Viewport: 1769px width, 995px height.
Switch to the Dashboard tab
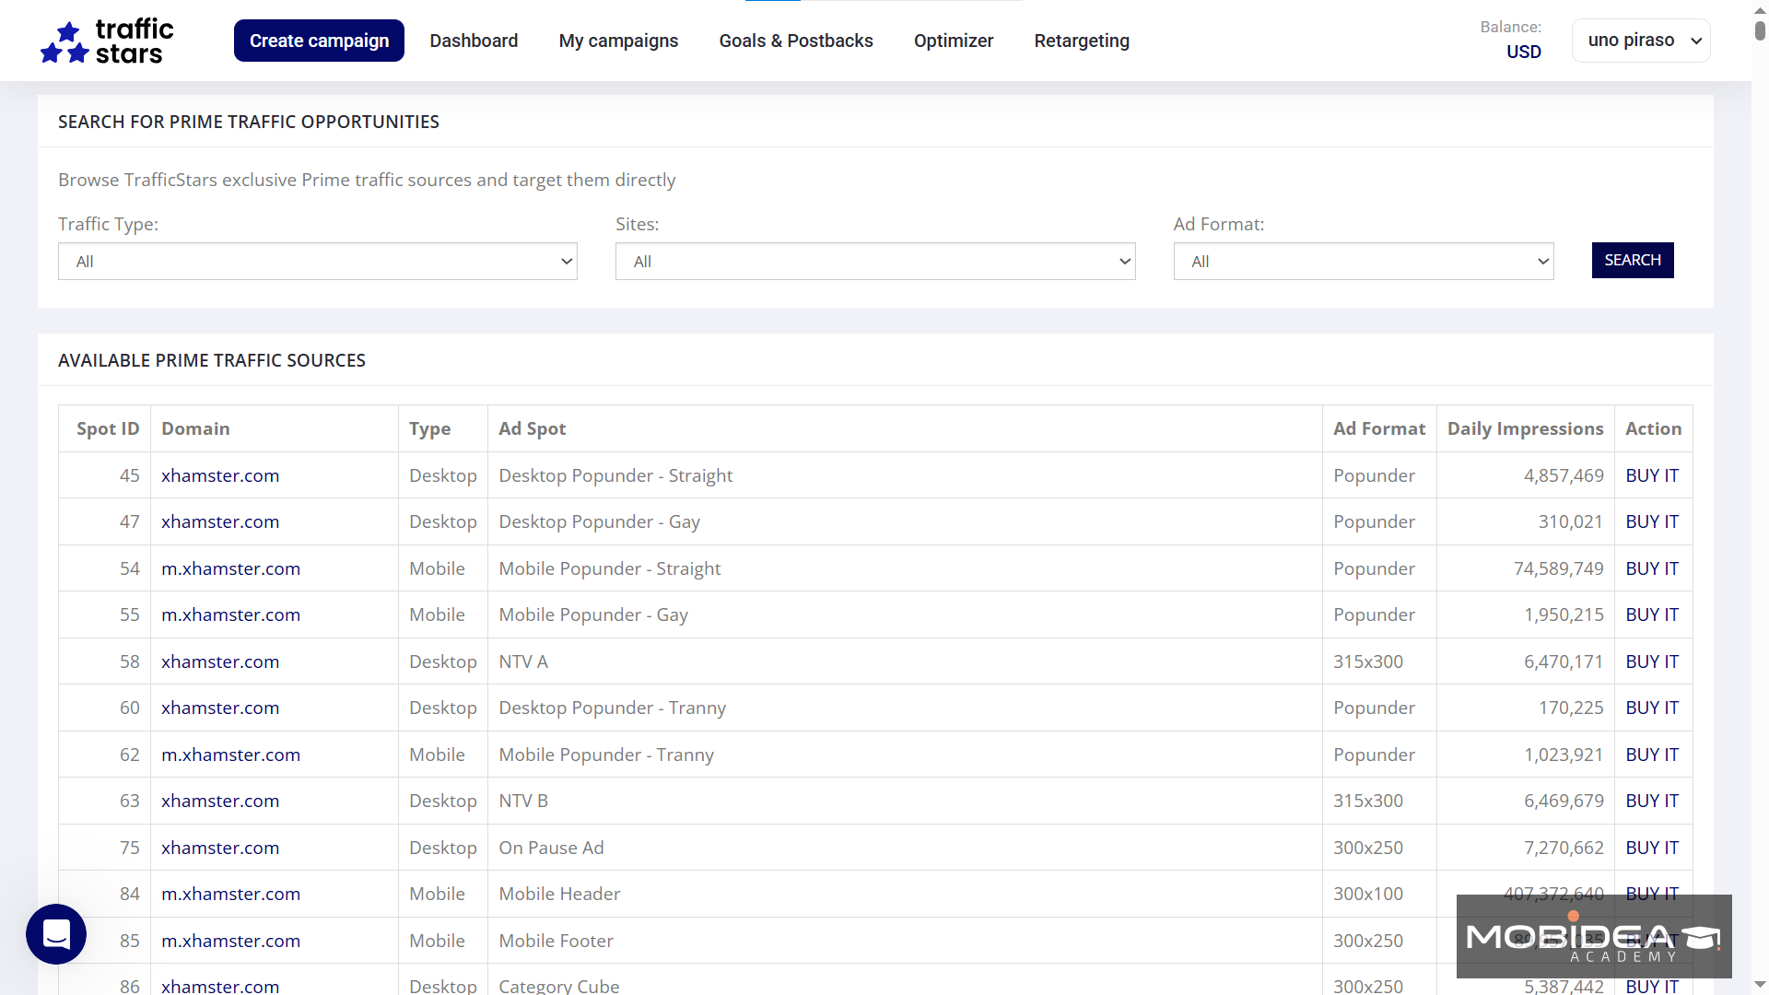click(x=474, y=41)
